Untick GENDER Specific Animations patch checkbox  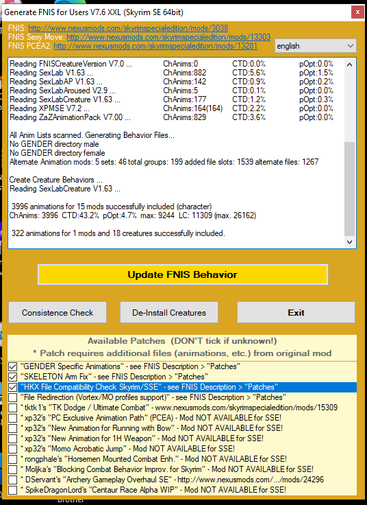pos(13,366)
